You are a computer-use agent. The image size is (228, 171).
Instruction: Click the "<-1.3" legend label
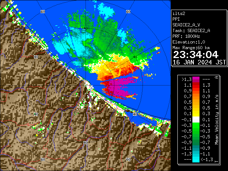tap(207, 160)
